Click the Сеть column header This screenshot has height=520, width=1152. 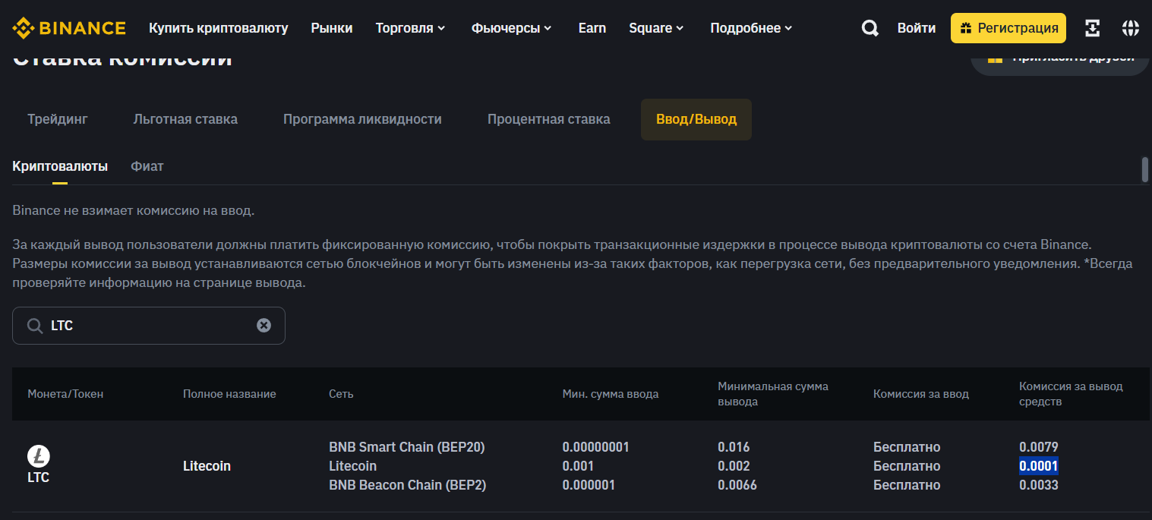pos(341,394)
